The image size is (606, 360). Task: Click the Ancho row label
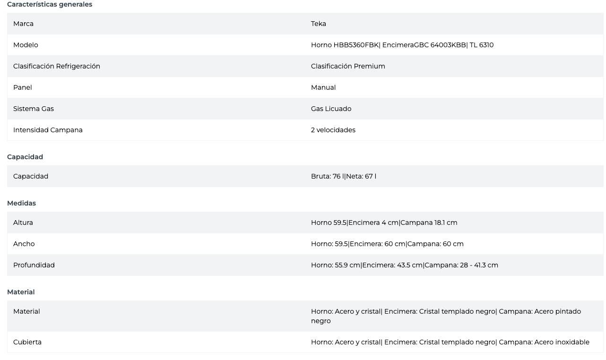click(24, 244)
